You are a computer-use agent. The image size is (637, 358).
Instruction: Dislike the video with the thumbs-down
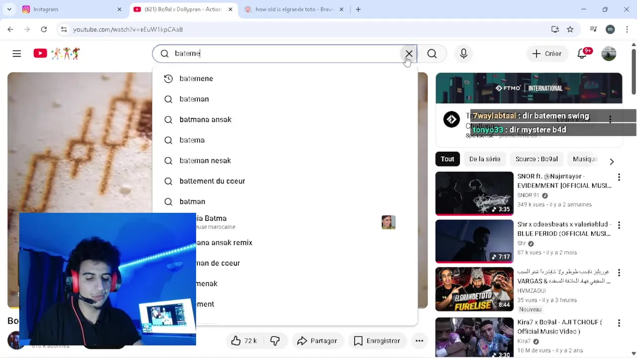(x=275, y=341)
